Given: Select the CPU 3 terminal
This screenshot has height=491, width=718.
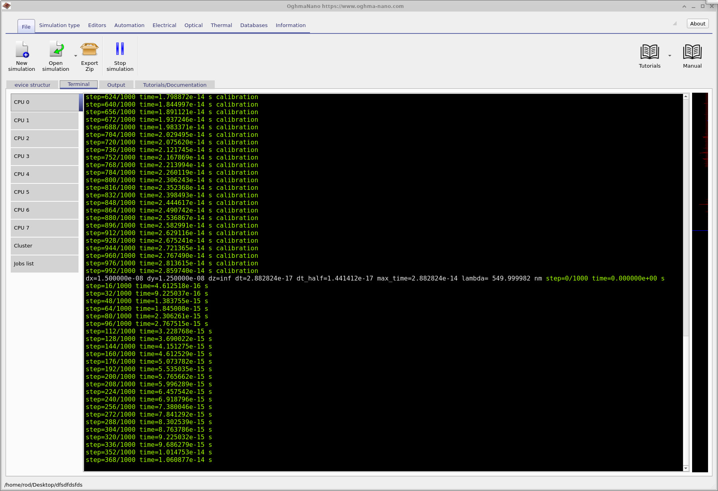Looking at the screenshot, I should [x=45, y=156].
